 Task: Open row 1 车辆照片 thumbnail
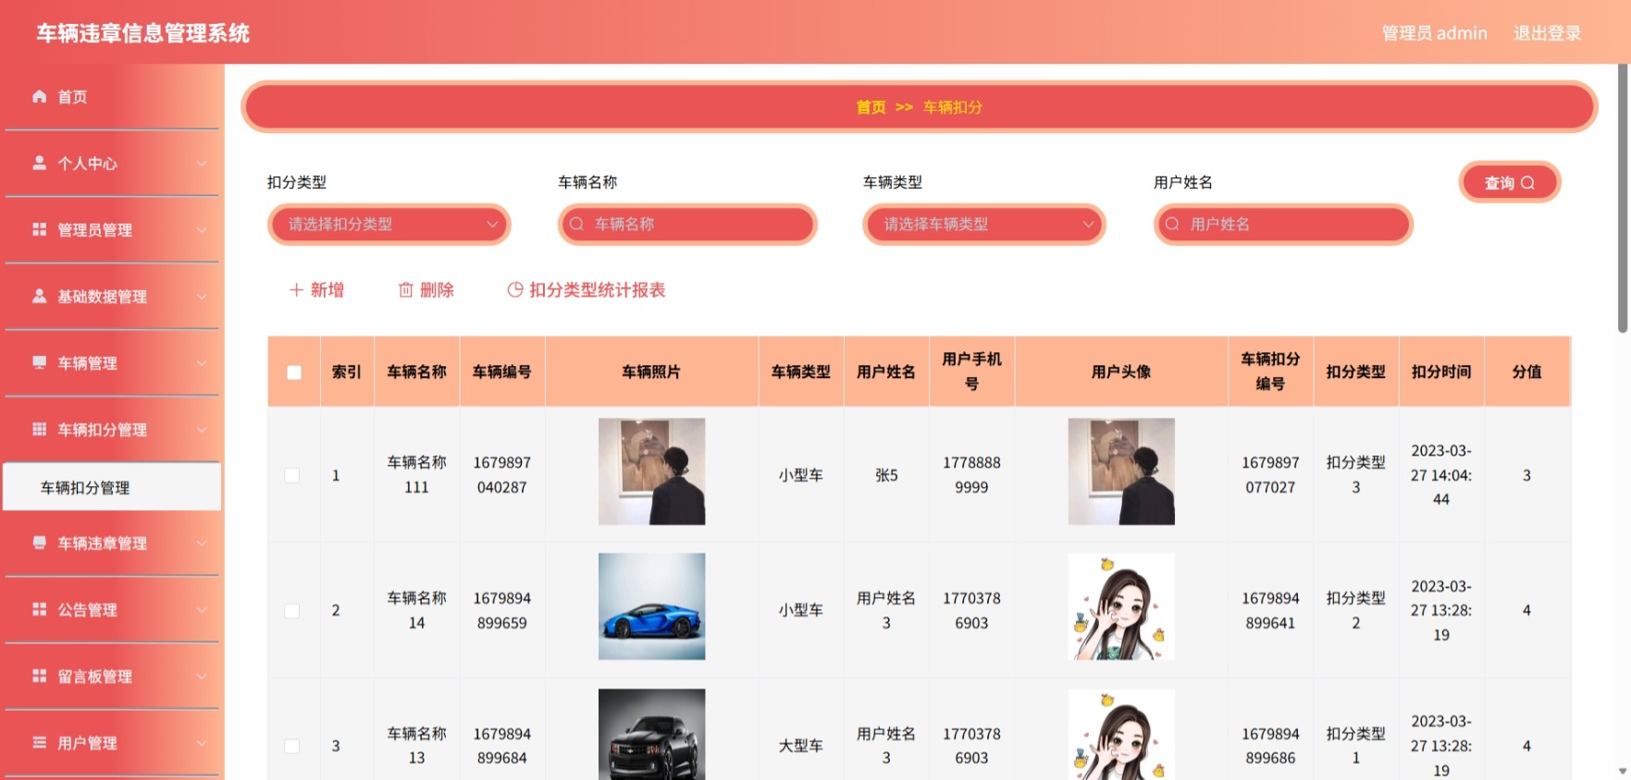pyautogui.click(x=651, y=471)
